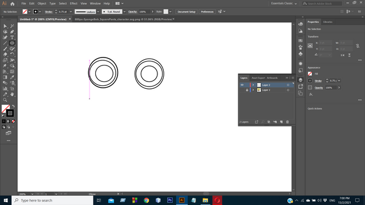Screen dimensions: 365x205
Task: Select the Paintbrush tool
Action: (x=5, y=48)
